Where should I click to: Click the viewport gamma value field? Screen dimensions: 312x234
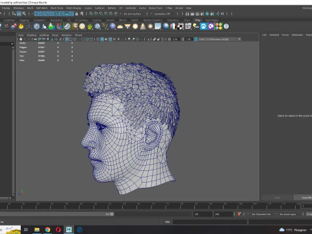pos(188,39)
